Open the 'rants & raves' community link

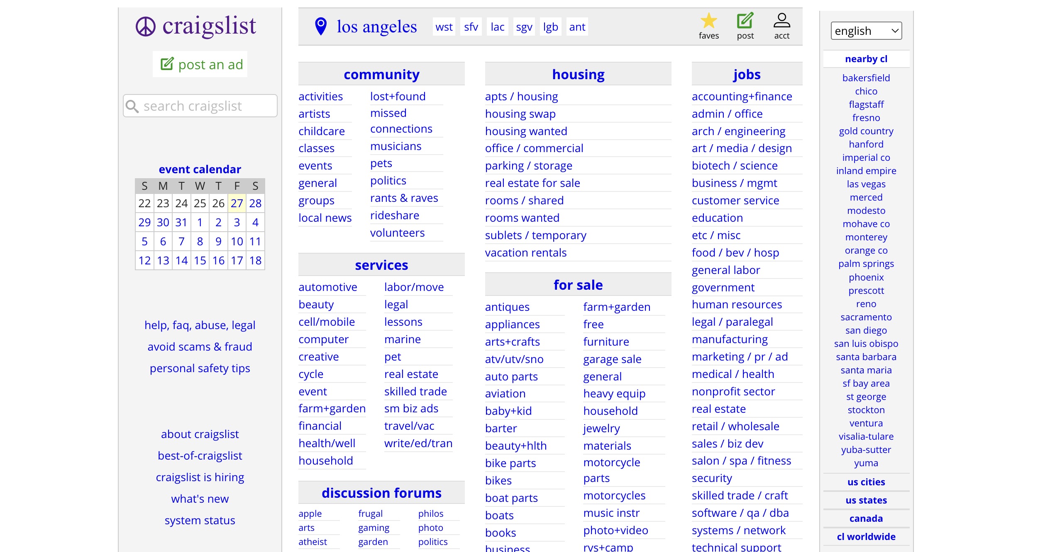click(x=404, y=198)
